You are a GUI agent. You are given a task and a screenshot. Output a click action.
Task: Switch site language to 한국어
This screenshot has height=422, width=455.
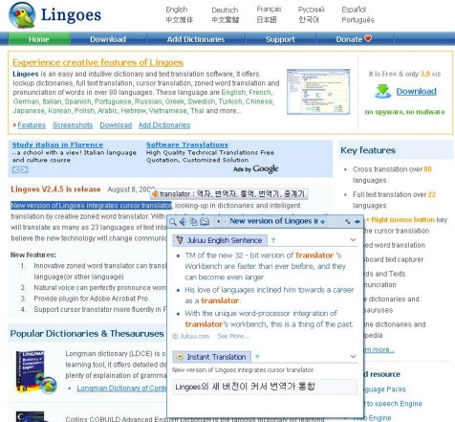point(309,20)
